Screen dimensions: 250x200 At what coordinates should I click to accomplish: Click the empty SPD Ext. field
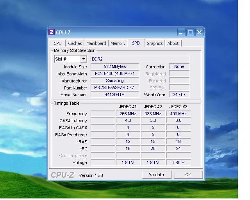pos(179,87)
